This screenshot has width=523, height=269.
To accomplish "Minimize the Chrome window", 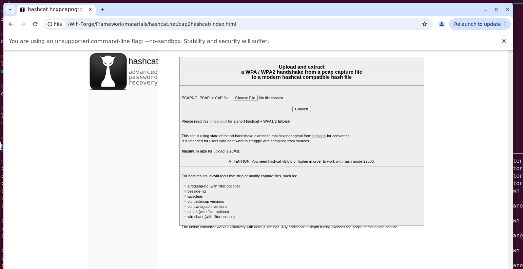I will [486, 10].
